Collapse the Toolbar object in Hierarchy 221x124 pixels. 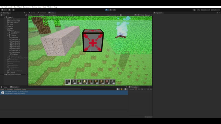8,36
